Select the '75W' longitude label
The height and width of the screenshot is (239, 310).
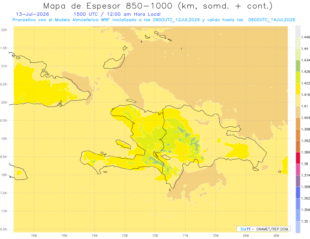pos(64,235)
